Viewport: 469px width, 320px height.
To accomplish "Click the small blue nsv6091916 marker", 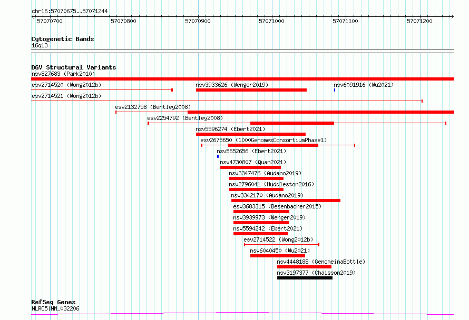I will (x=335, y=90).
